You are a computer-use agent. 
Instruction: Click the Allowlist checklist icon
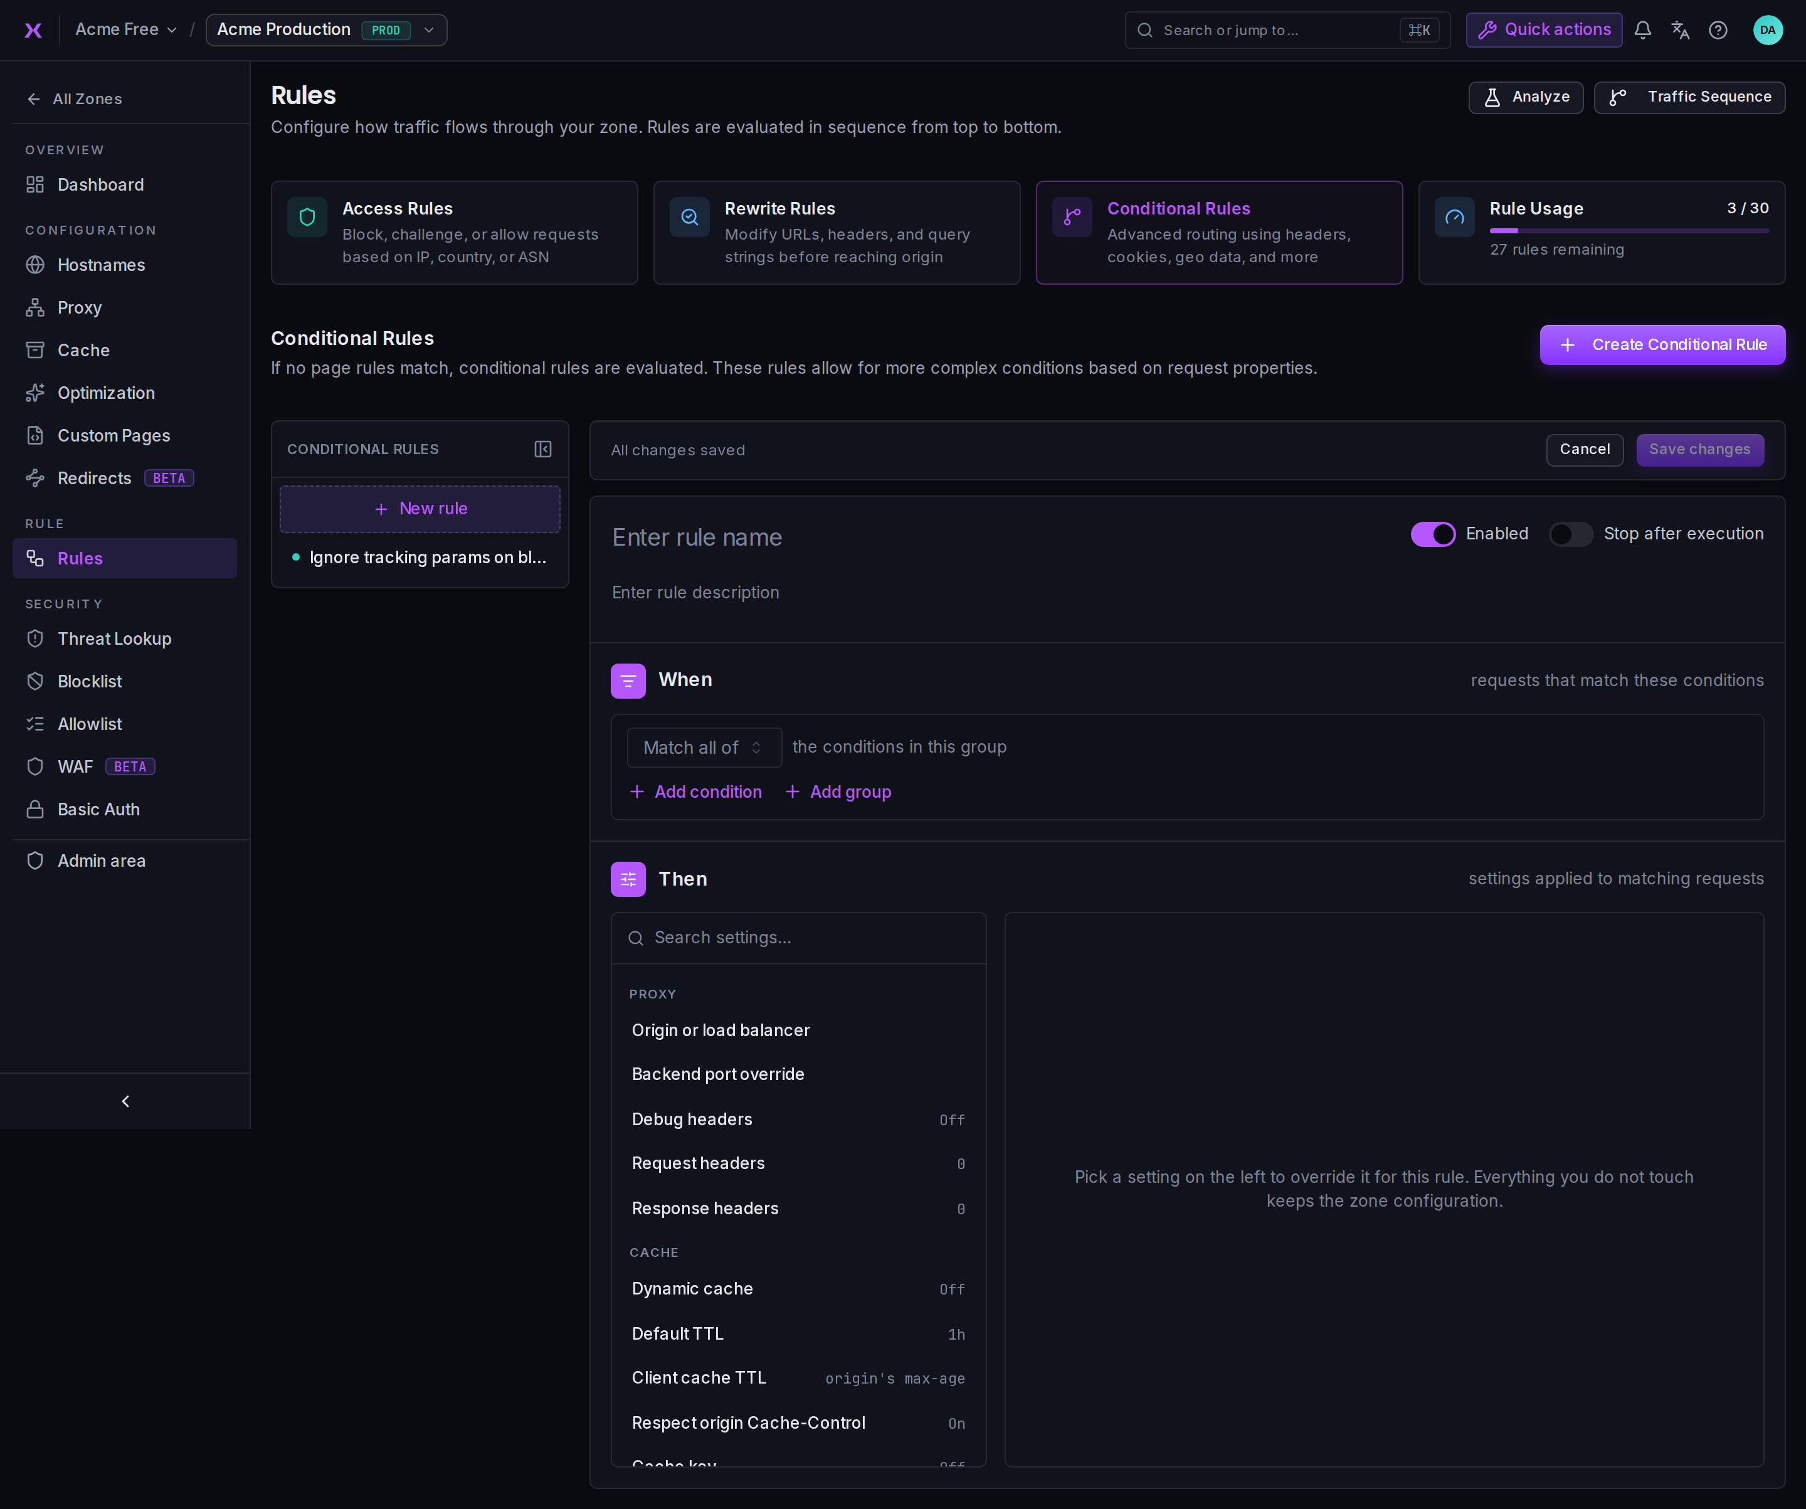35,724
